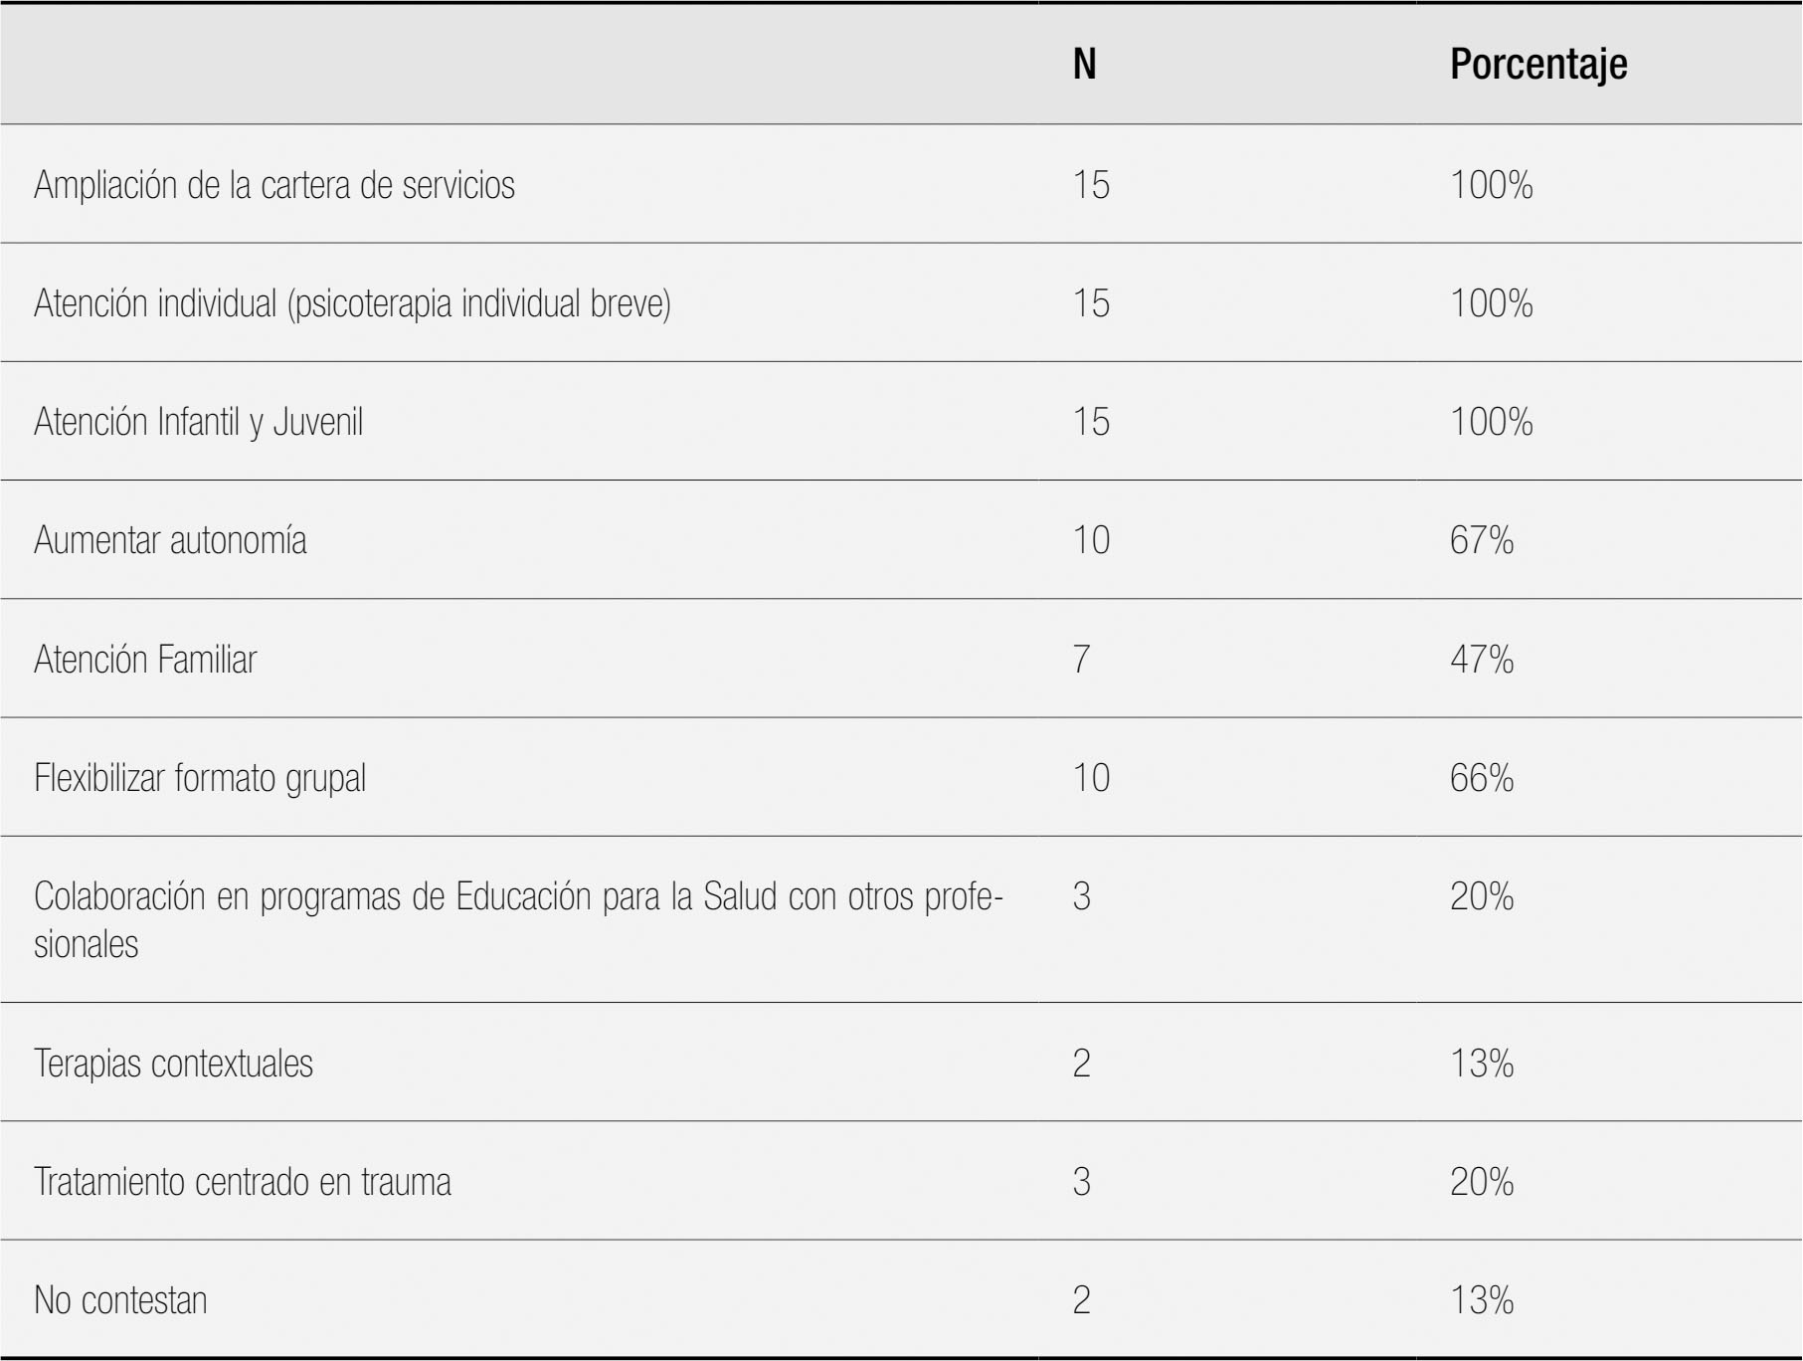This screenshot has width=1803, height=1361.
Task: Select the Atención Familiar row label
Action: coord(145,659)
